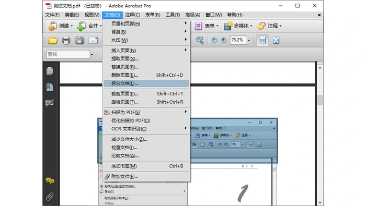Open the File (文件) menu
This screenshot has width=366, height=206.
tap(52, 15)
